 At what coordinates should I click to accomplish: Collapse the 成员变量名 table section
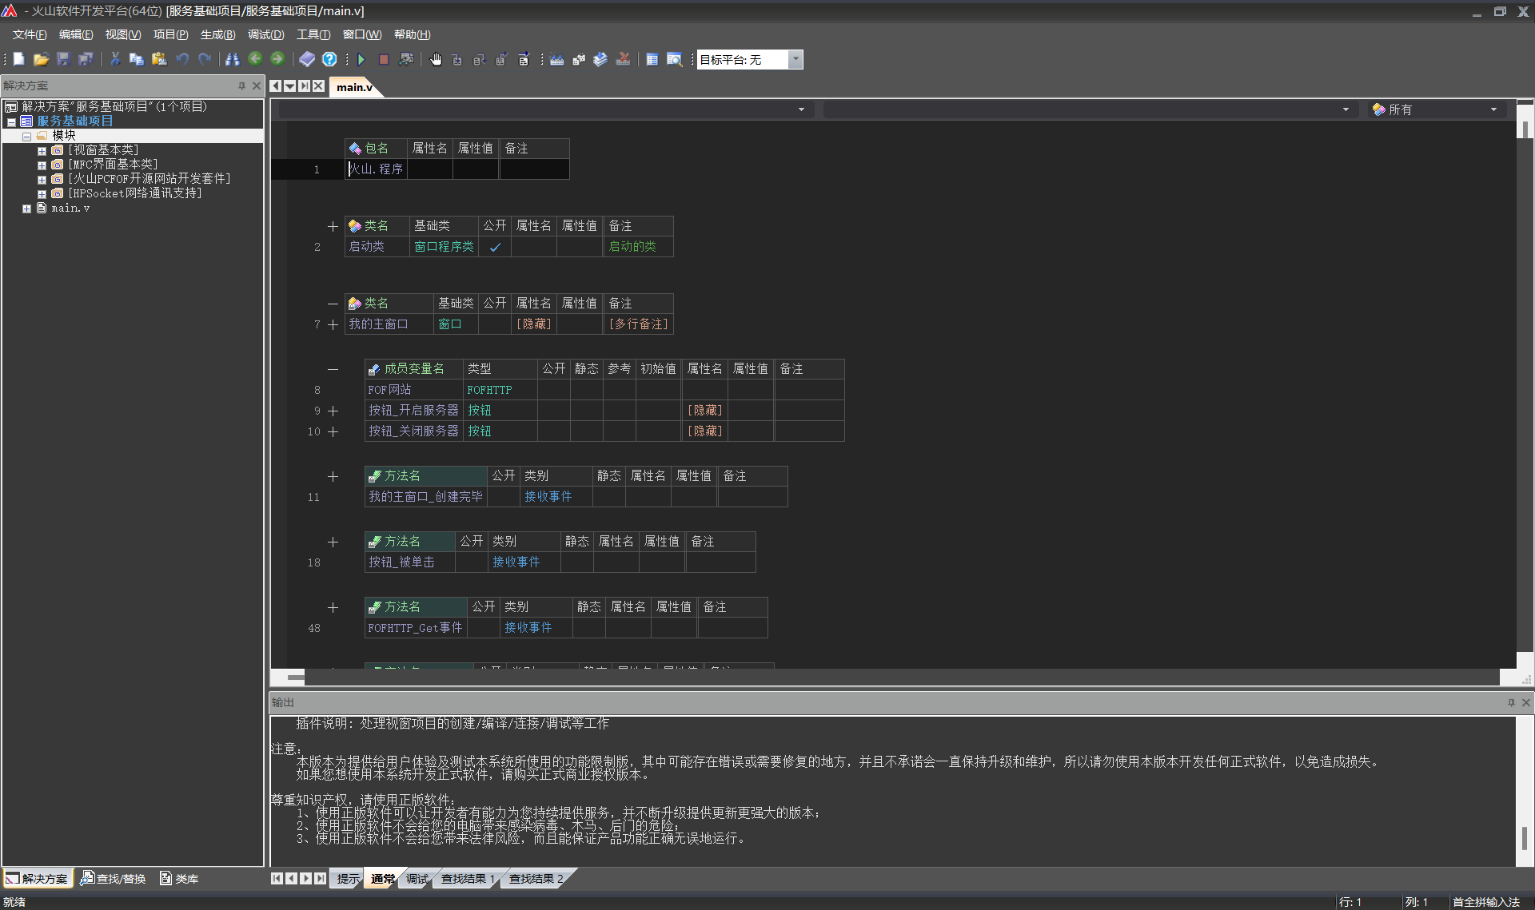pyautogui.click(x=333, y=369)
